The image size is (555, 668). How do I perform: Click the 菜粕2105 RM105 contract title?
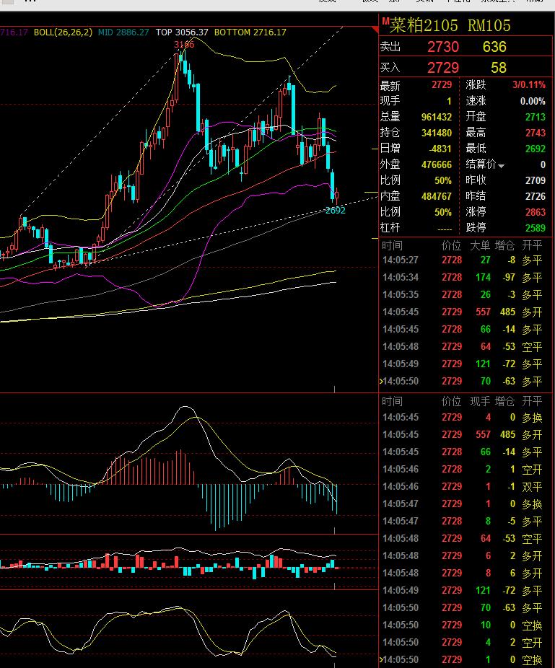(450, 25)
